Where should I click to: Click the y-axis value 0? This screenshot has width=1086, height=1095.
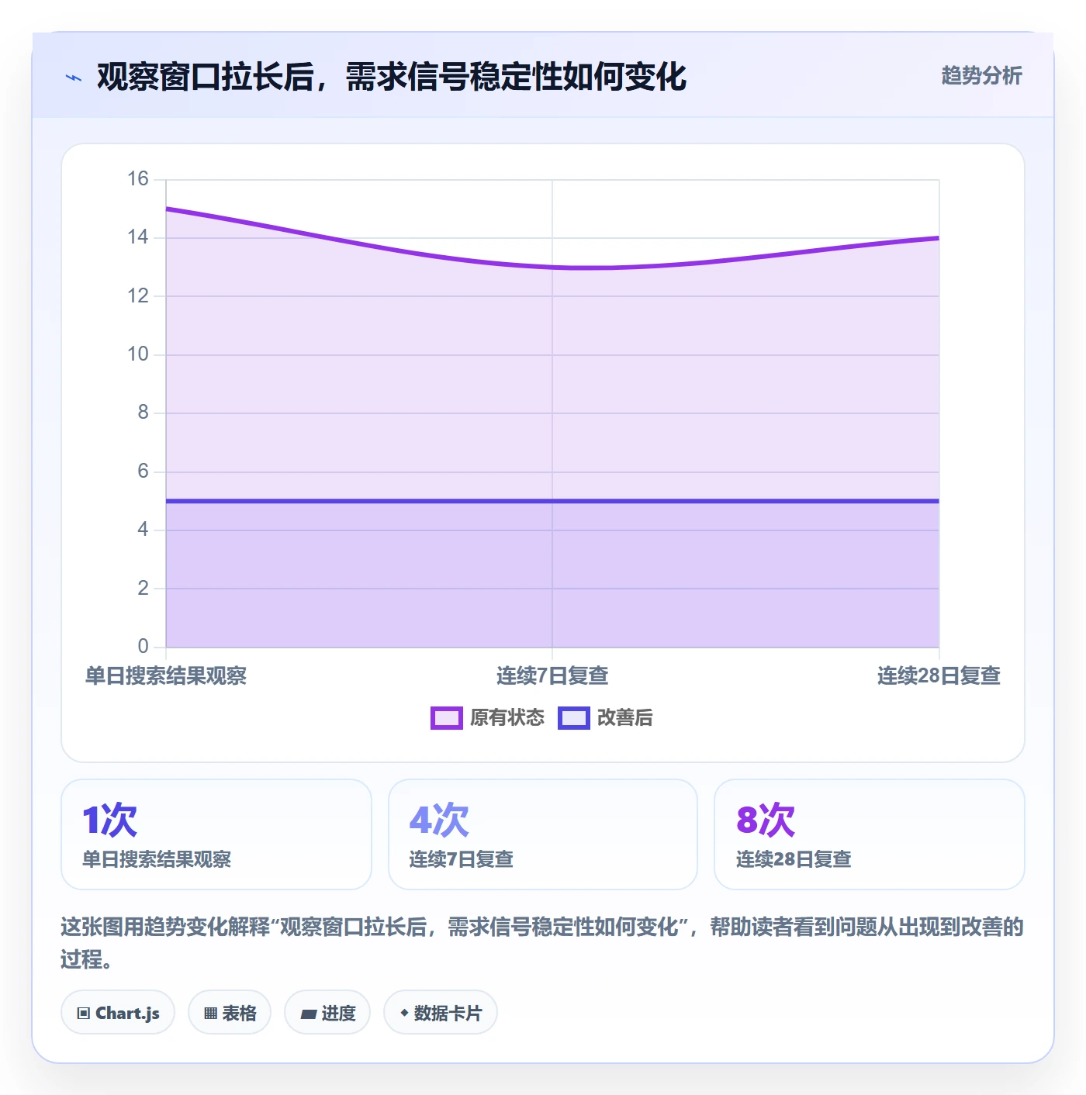(x=144, y=647)
